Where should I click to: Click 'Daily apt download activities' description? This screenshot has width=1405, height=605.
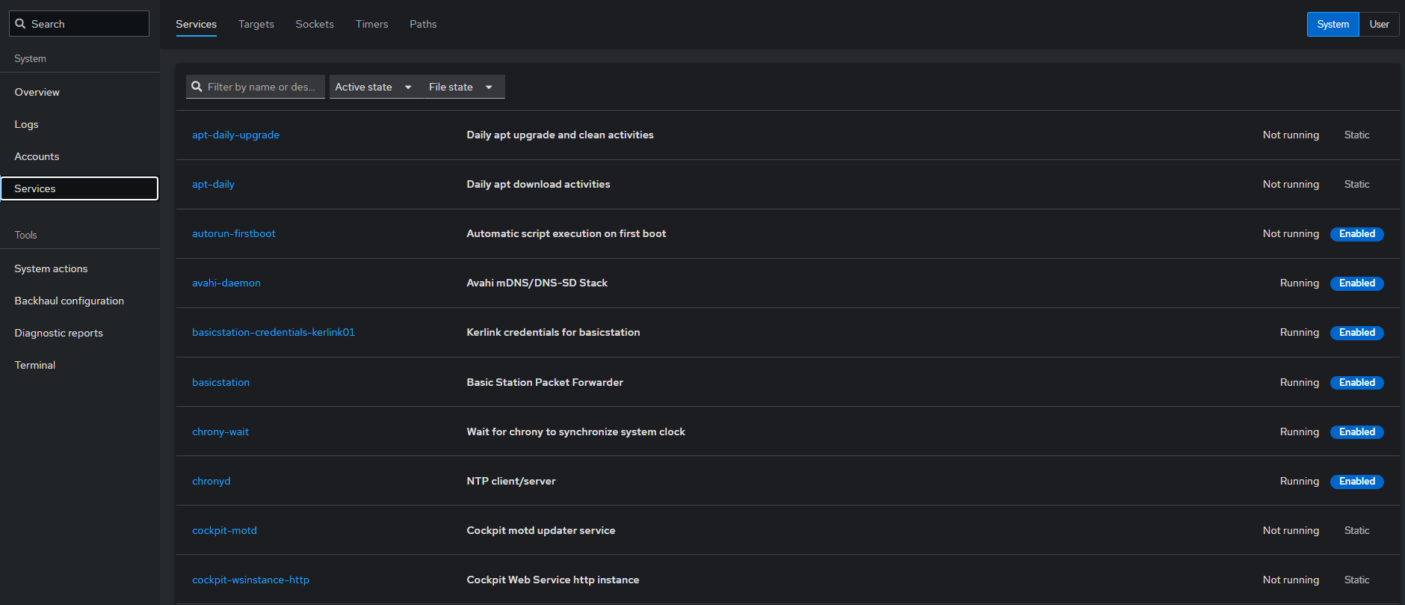538,184
